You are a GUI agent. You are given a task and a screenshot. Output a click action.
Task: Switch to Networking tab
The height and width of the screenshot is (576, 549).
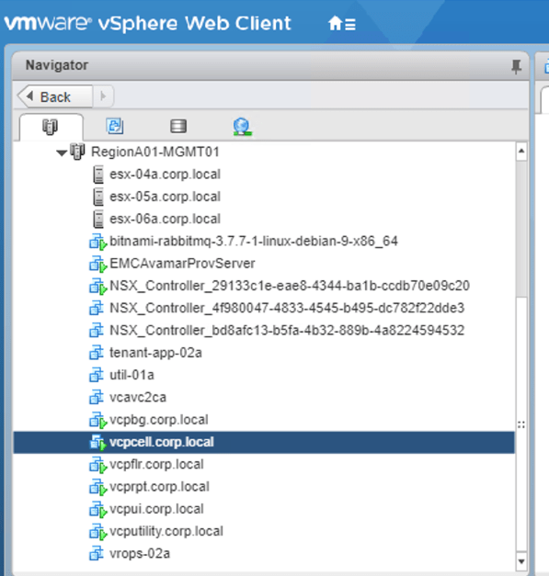click(x=242, y=127)
